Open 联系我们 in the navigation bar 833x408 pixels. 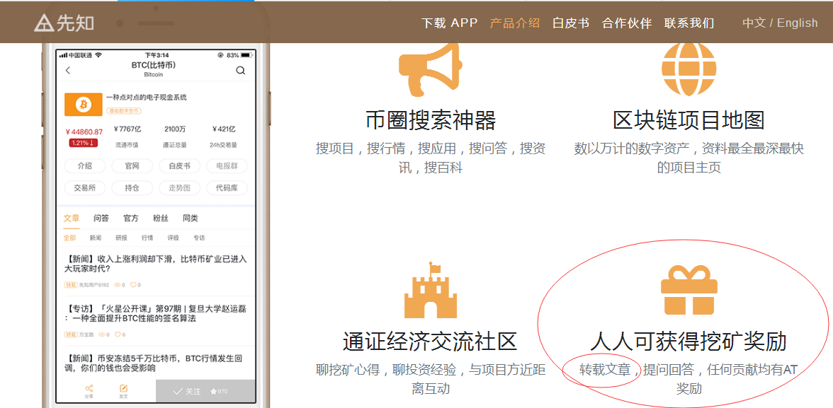click(689, 23)
